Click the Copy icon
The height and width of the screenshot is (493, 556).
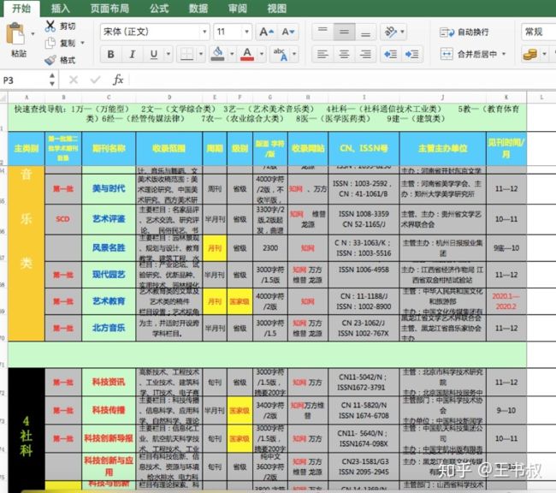pos(50,43)
